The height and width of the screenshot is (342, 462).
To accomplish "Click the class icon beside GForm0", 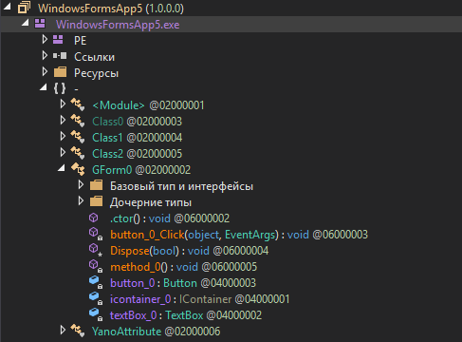I will (78, 169).
